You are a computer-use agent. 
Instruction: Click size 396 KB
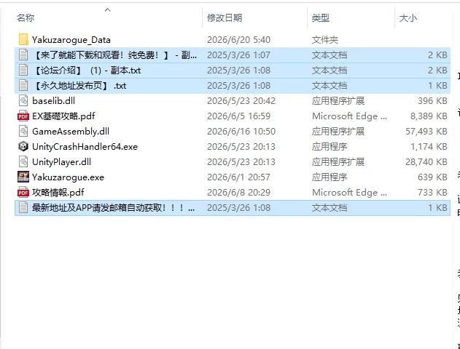(432, 100)
